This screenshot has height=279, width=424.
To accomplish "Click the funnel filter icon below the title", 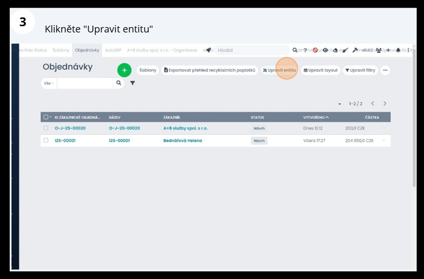I will pyautogui.click(x=133, y=83).
